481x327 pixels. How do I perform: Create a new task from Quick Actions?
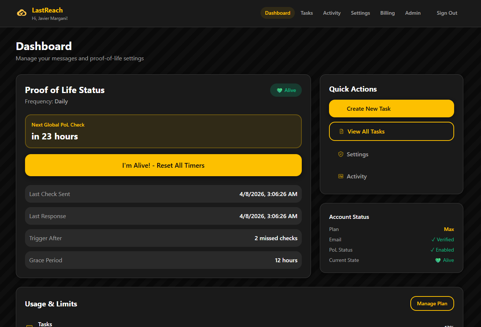pyautogui.click(x=391, y=109)
